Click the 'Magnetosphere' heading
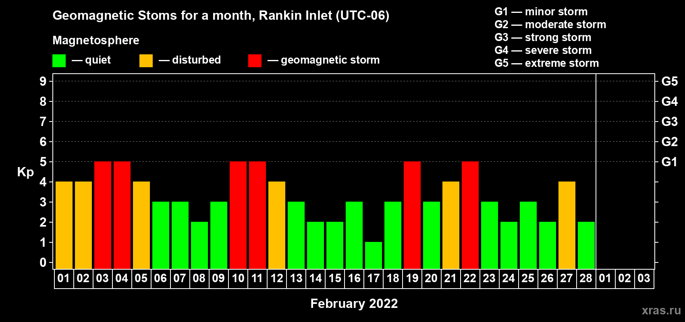 pyautogui.click(x=96, y=40)
